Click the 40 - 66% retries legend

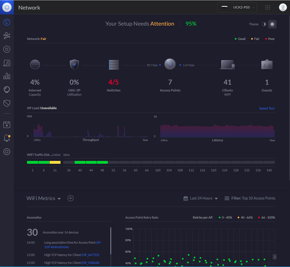[x=245, y=217]
